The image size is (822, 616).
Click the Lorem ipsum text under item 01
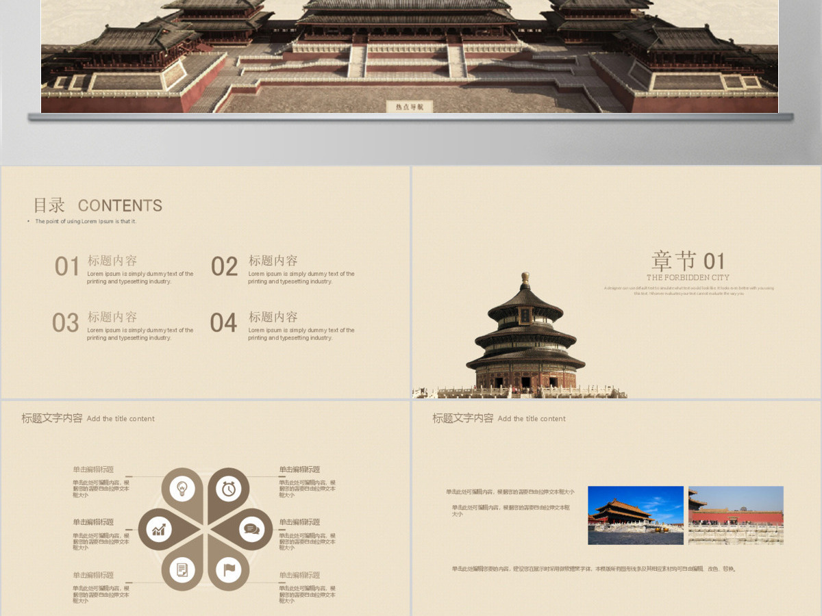coord(140,277)
